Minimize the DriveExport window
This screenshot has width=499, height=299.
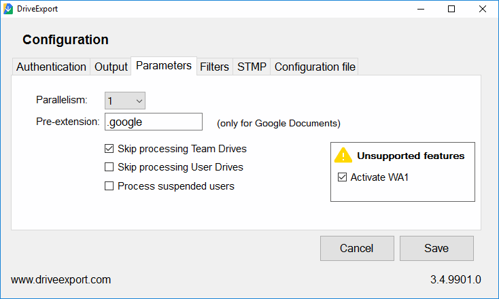coord(421,9)
